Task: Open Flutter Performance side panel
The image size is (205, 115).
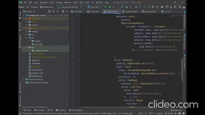Action: pyautogui.click(x=184, y=20)
